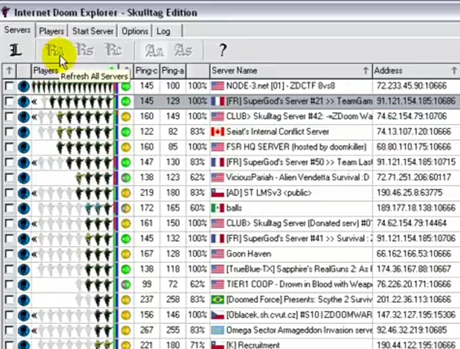Click address 72.233.45.90:10666
The height and width of the screenshot is (349, 460).
(x=412, y=86)
